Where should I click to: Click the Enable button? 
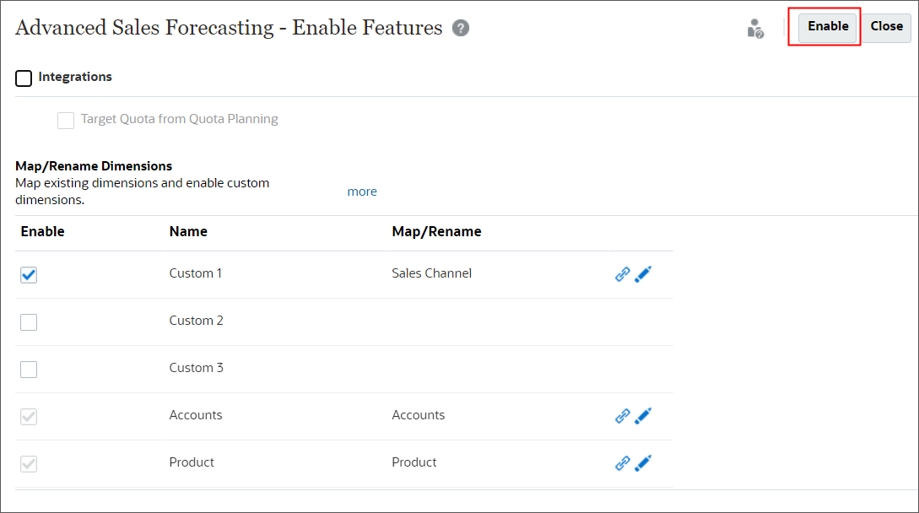pyautogui.click(x=827, y=26)
